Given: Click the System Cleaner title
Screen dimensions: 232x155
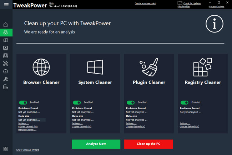Looking at the screenshot, I should coord(95,82).
